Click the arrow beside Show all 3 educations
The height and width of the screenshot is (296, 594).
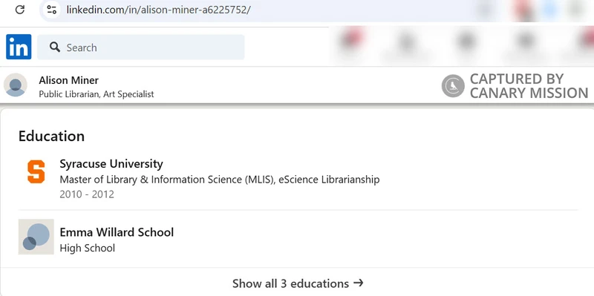click(x=359, y=283)
